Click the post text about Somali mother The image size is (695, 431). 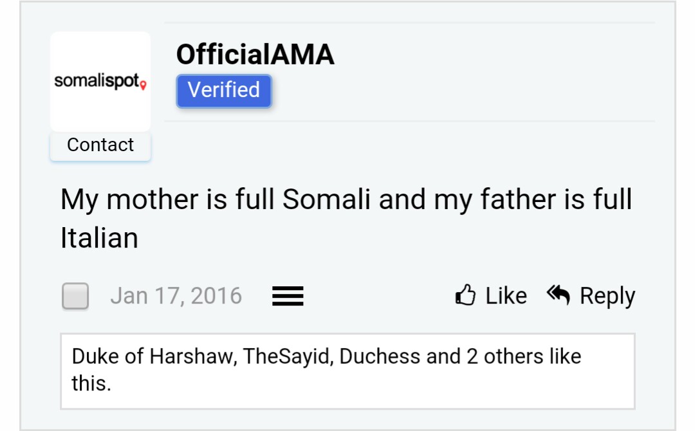[x=346, y=218]
